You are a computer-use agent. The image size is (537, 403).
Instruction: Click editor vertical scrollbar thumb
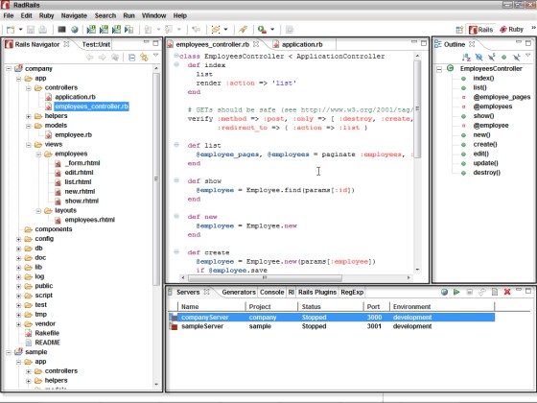pos(417,109)
